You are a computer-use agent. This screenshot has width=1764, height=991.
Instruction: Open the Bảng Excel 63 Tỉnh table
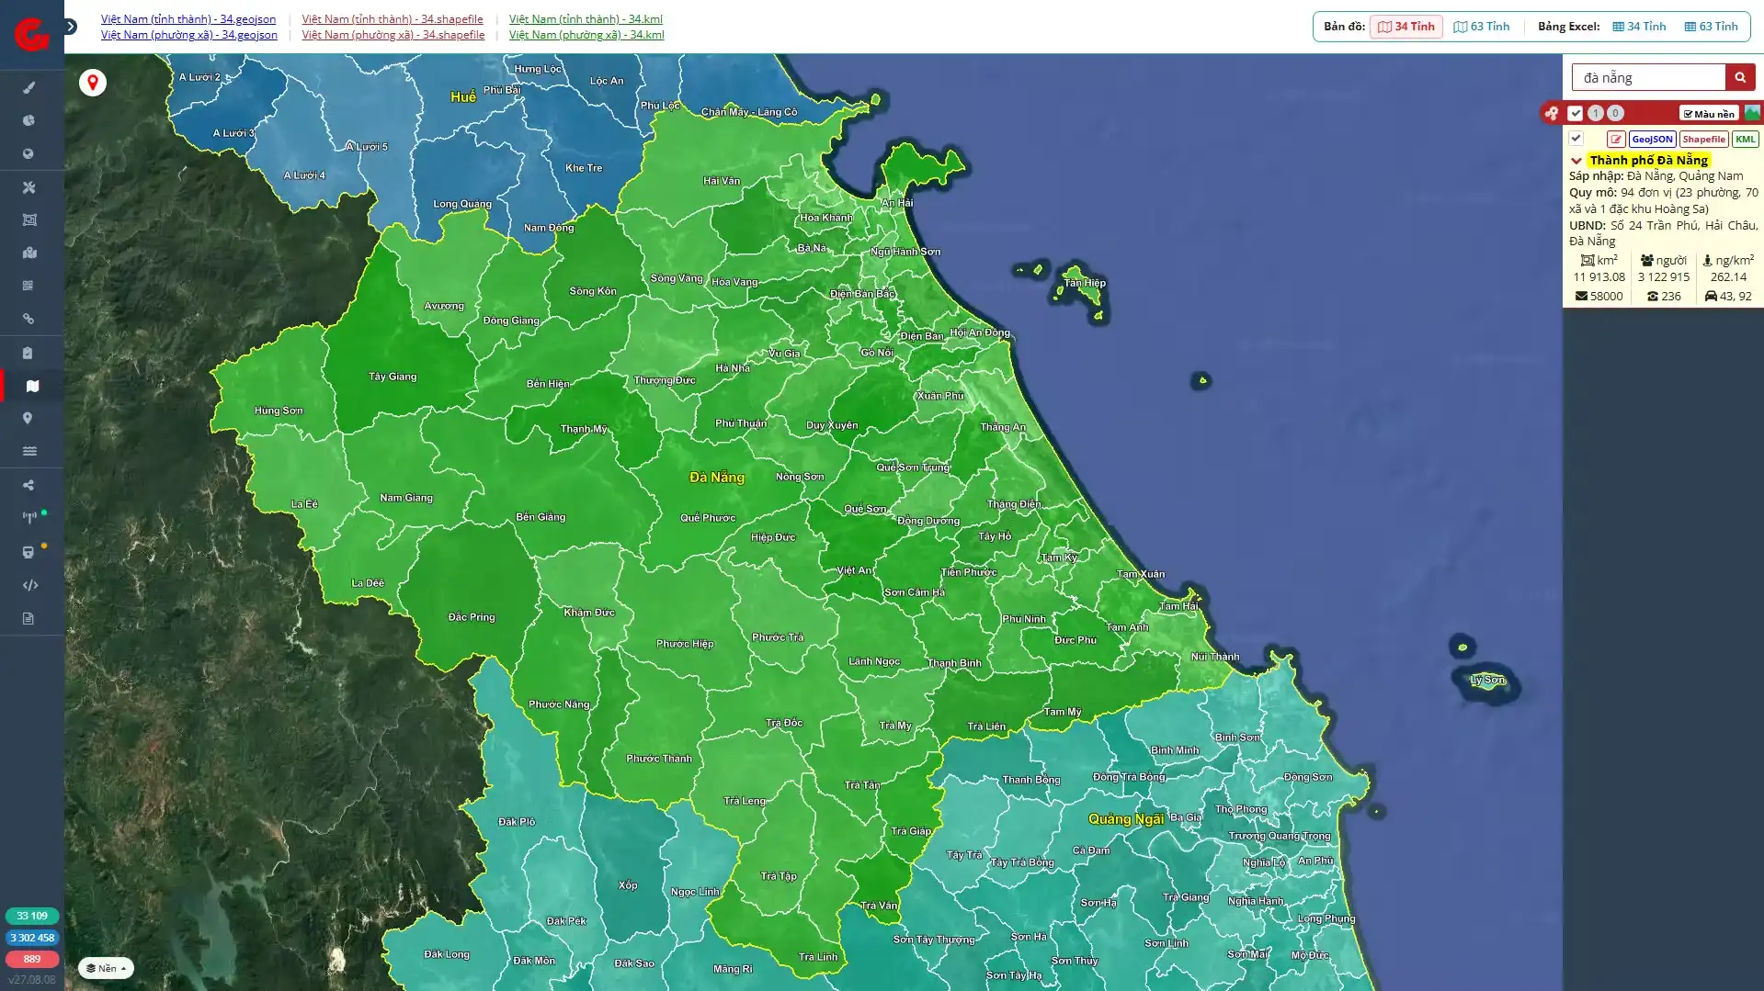(x=1711, y=27)
